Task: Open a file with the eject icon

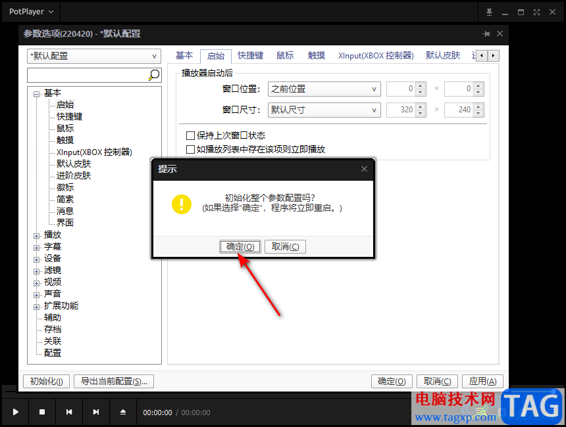Action: pyautogui.click(x=123, y=412)
